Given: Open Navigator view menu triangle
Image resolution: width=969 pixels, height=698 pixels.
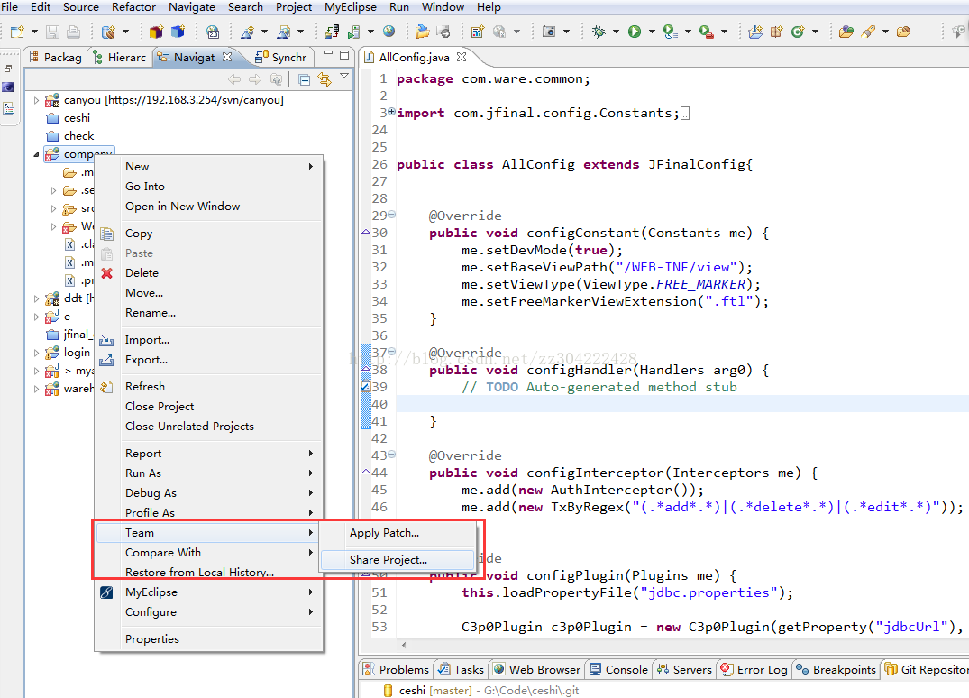Looking at the screenshot, I should pos(344,76).
